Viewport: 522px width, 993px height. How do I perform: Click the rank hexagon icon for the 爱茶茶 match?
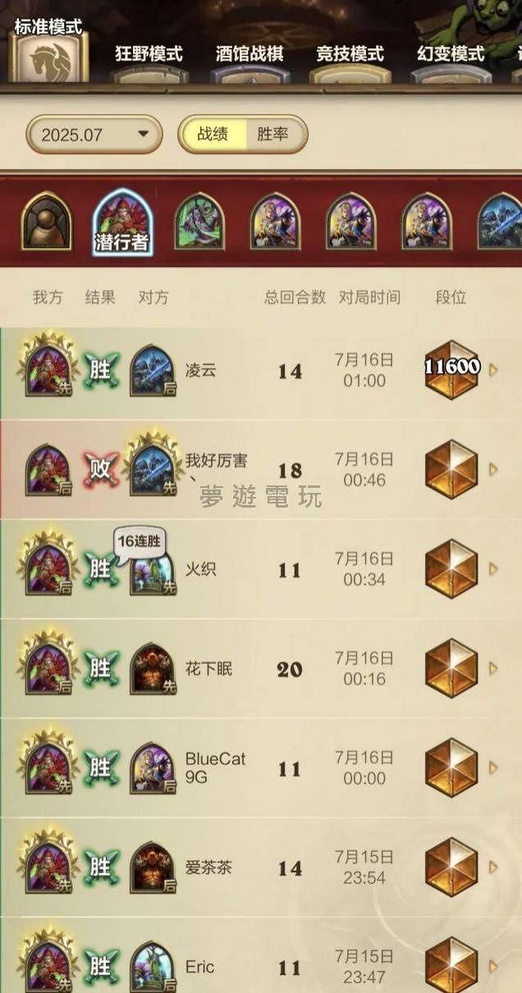pyautogui.click(x=451, y=867)
